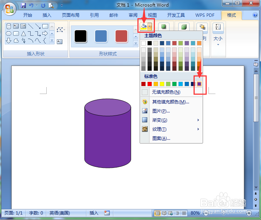Viewport: 261px width, 220px height.
Task: Select the rounded rectangle shape
Action: [16, 34]
